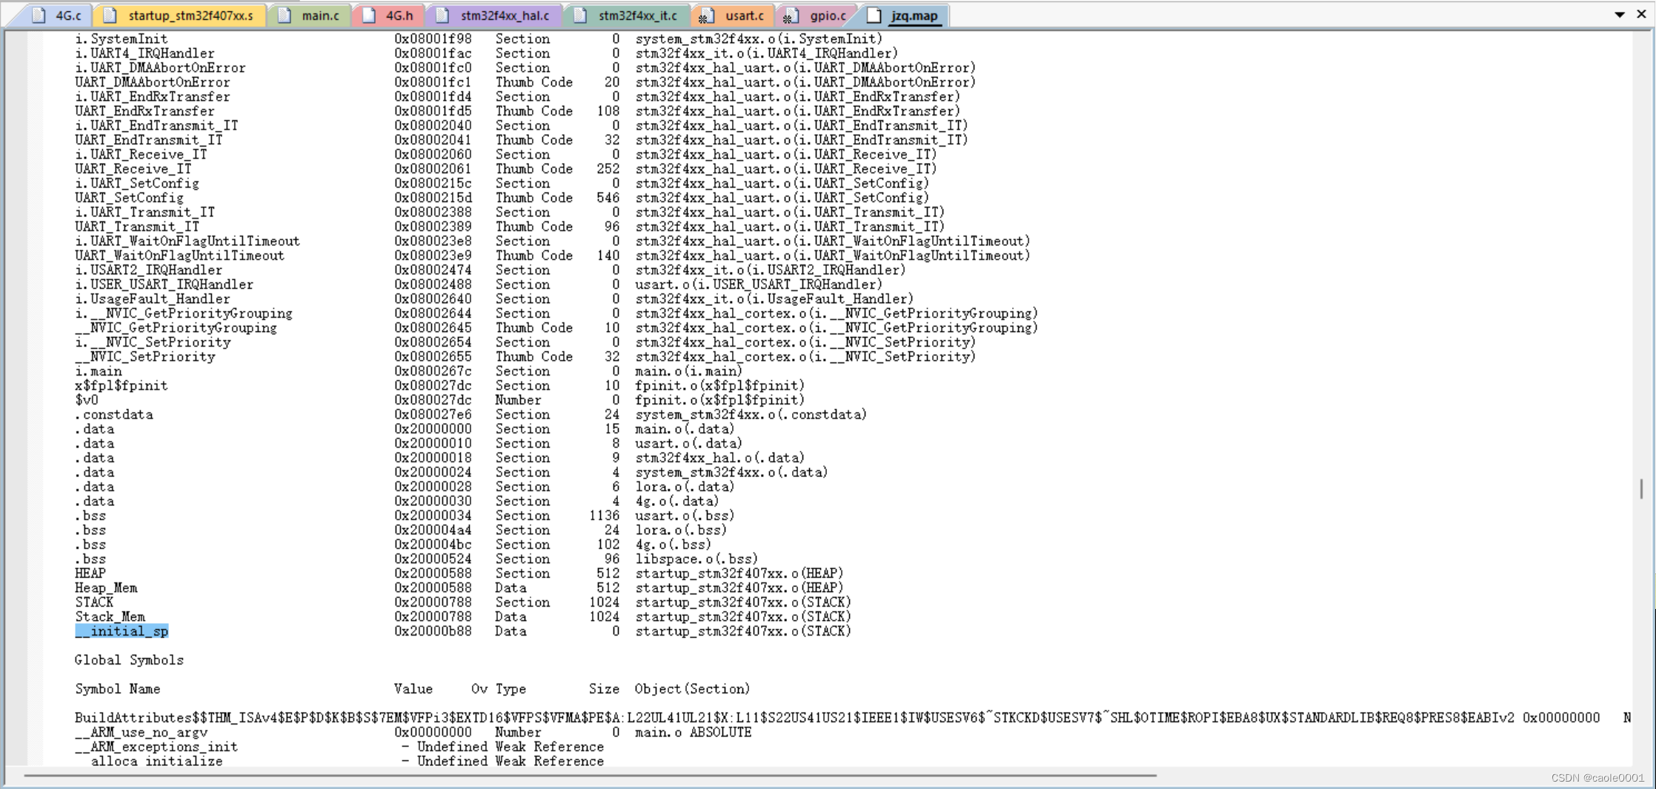
Task: Switch to the usart.c tab
Action: click(734, 16)
